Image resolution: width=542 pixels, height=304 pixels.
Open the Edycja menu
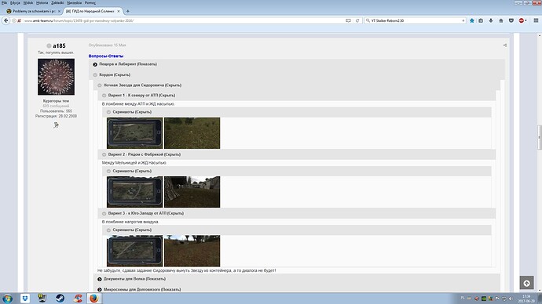click(x=15, y=3)
